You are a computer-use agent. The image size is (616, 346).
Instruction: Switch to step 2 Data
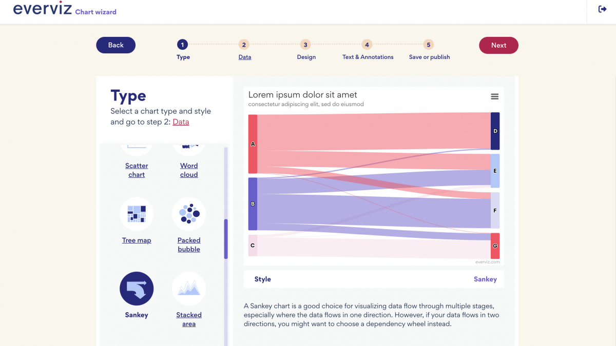click(244, 45)
